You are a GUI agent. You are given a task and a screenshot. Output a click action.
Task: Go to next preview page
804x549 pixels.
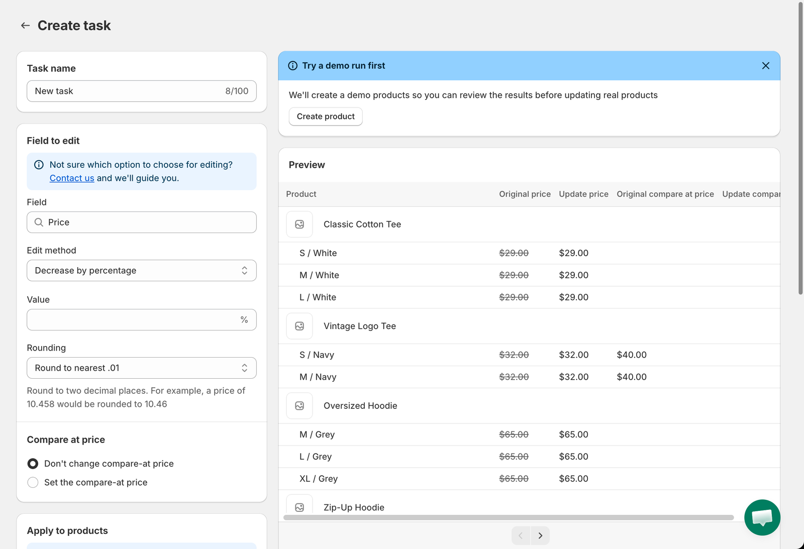coord(540,535)
